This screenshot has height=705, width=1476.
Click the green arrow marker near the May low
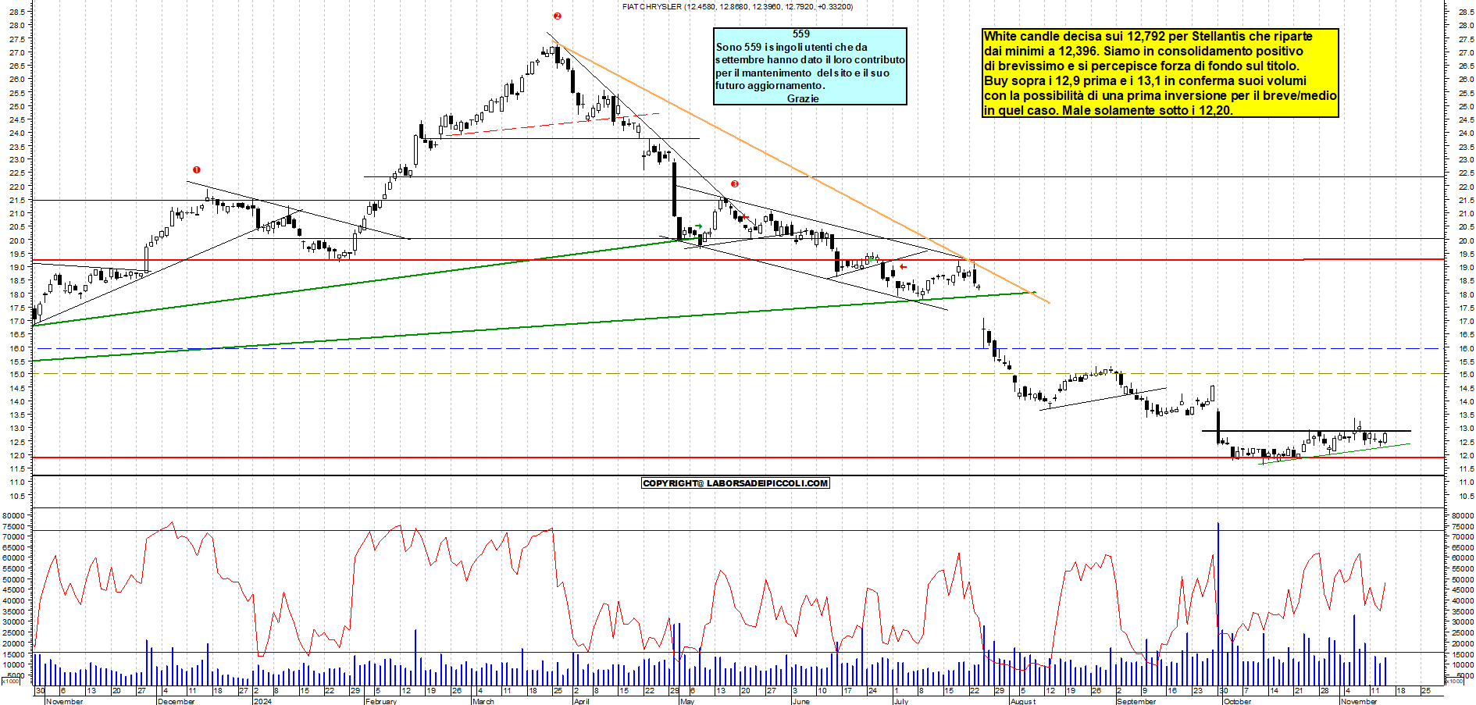(699, 226)
